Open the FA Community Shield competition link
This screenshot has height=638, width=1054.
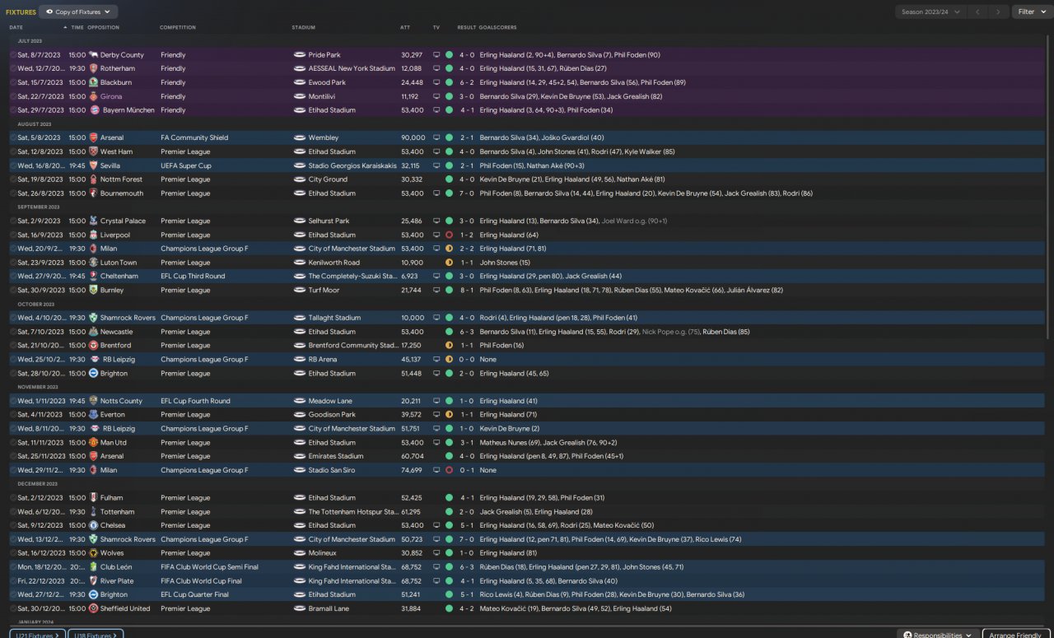(x=194, y=137)
